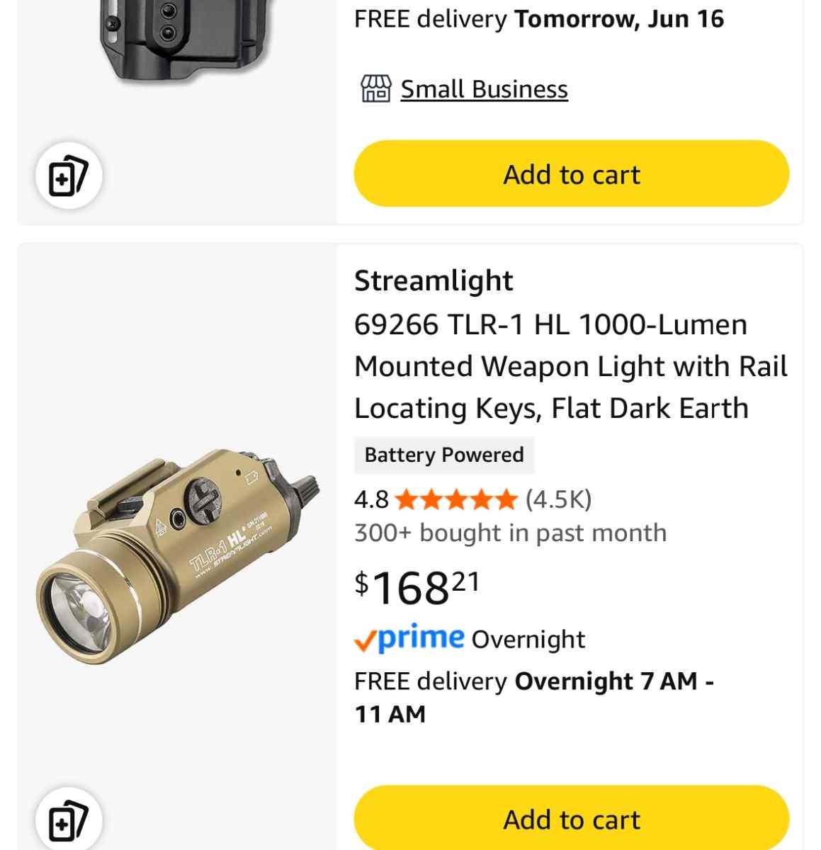Tap the Prime checkmark logo
Viewport: 821px width, 850px height.
pos(409,639)
